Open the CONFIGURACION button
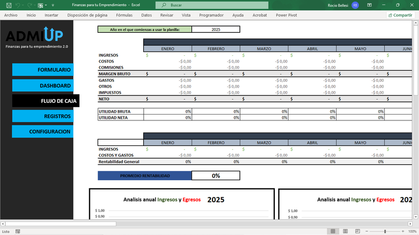This screenshot has height=235, width=419. pos(43,132)
